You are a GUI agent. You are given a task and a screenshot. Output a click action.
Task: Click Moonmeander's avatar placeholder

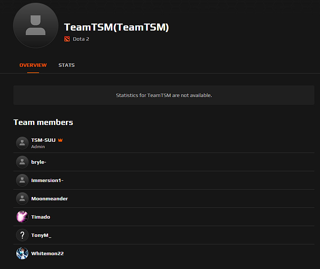click(22, 198)
